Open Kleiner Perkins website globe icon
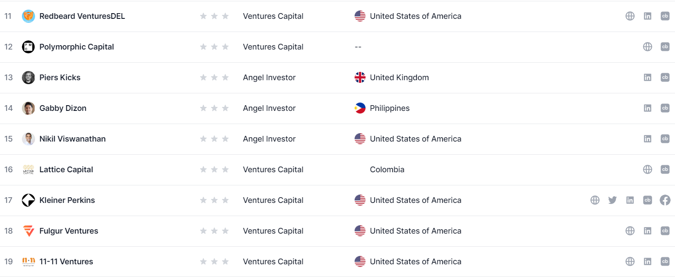The width and height of the screenshot is (675, 277). click(x=595, y=200)
